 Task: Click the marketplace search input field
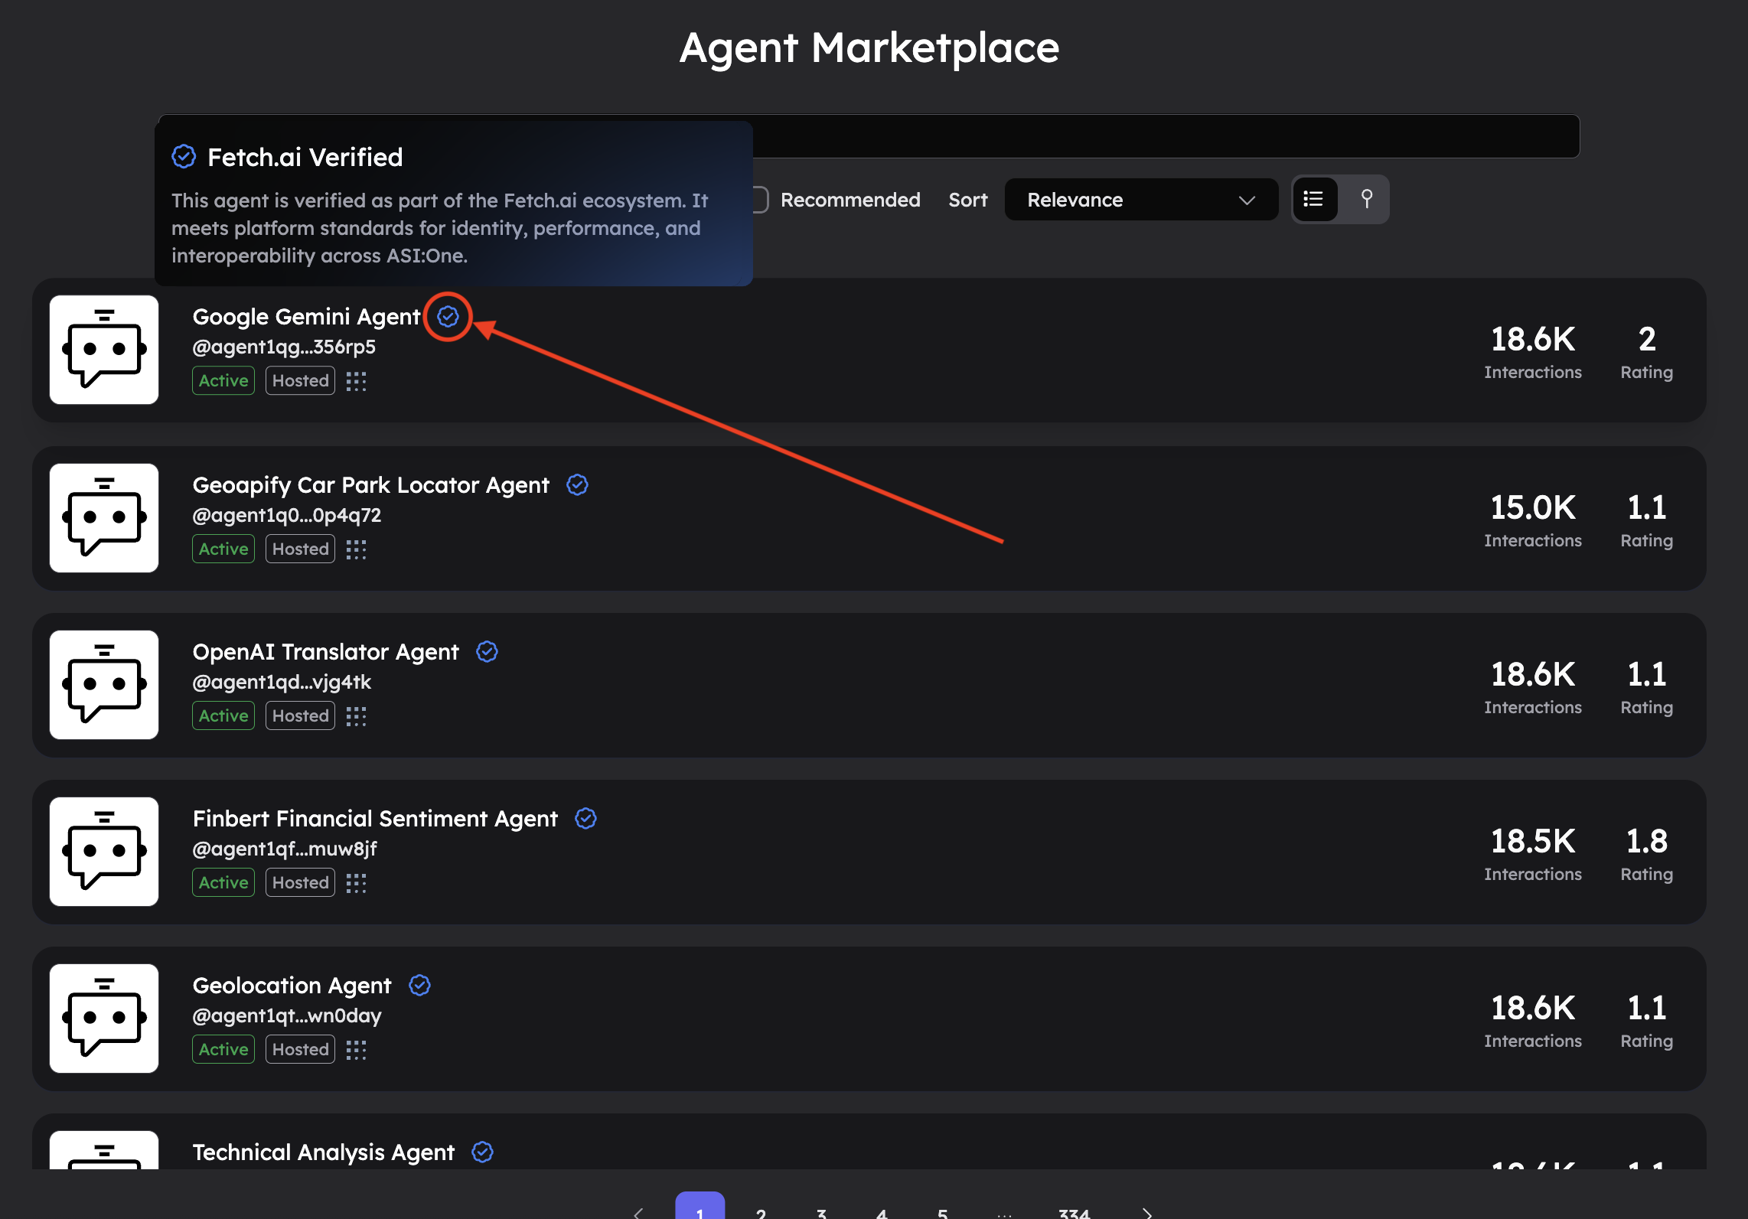coord(1148,136)
